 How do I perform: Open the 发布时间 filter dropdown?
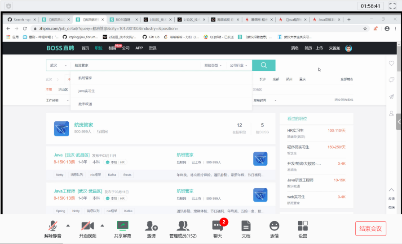pyautogui.click(x=265, y=100)
